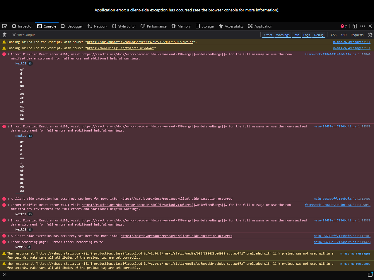Toggle the Info filter

(296, 35)
